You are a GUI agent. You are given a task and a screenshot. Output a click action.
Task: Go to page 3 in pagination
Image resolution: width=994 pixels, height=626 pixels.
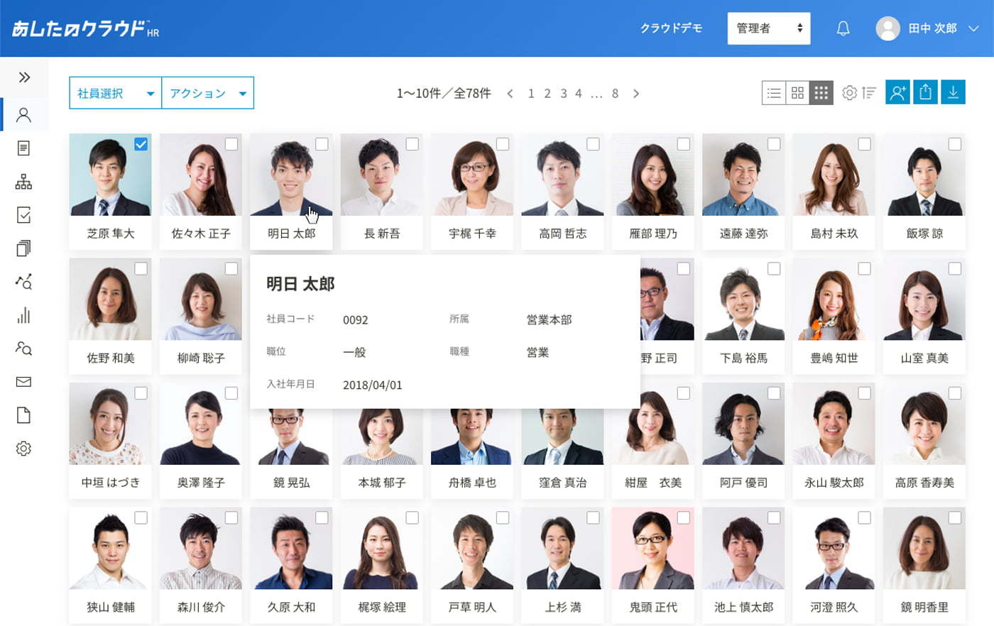pyautogui.click(x=563, y=93)
